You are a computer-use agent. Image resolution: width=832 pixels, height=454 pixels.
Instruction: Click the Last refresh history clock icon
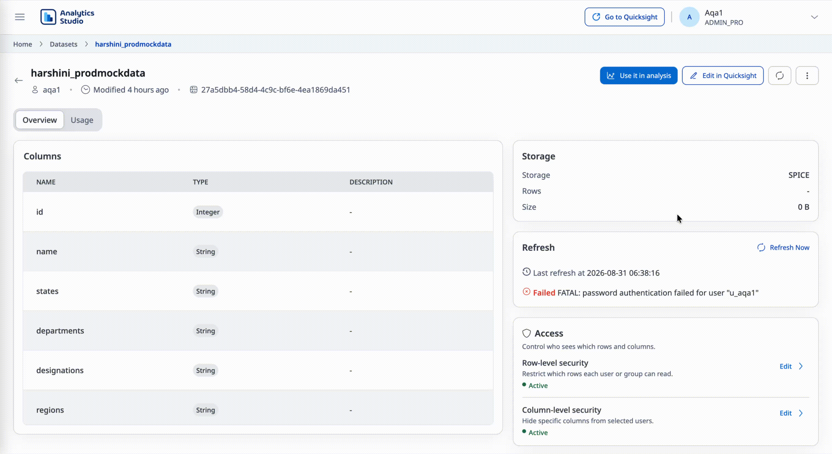pyautogui.click(x=526, y=272)
